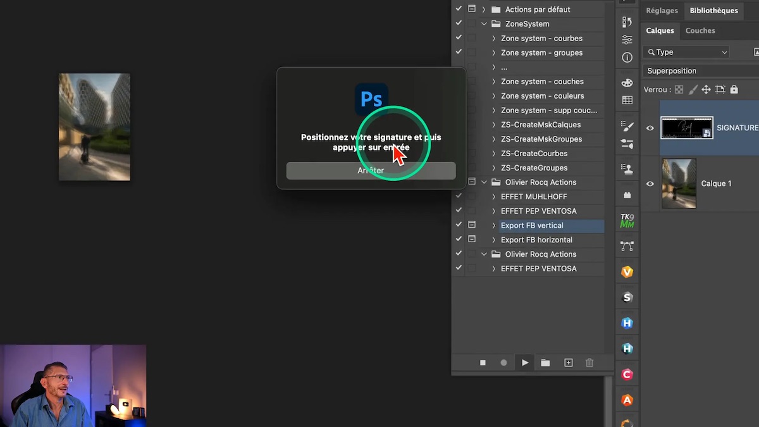Screen dimensions: 759x427
Task: Open the Swatches grid panel icon
Action: click(627, 100)
